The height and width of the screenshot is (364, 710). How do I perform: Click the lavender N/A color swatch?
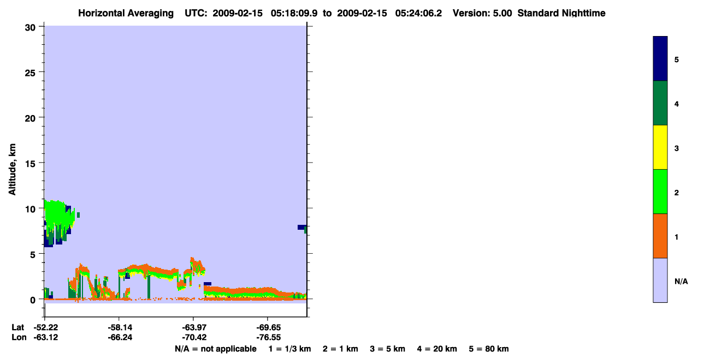(x=660, y=280)
